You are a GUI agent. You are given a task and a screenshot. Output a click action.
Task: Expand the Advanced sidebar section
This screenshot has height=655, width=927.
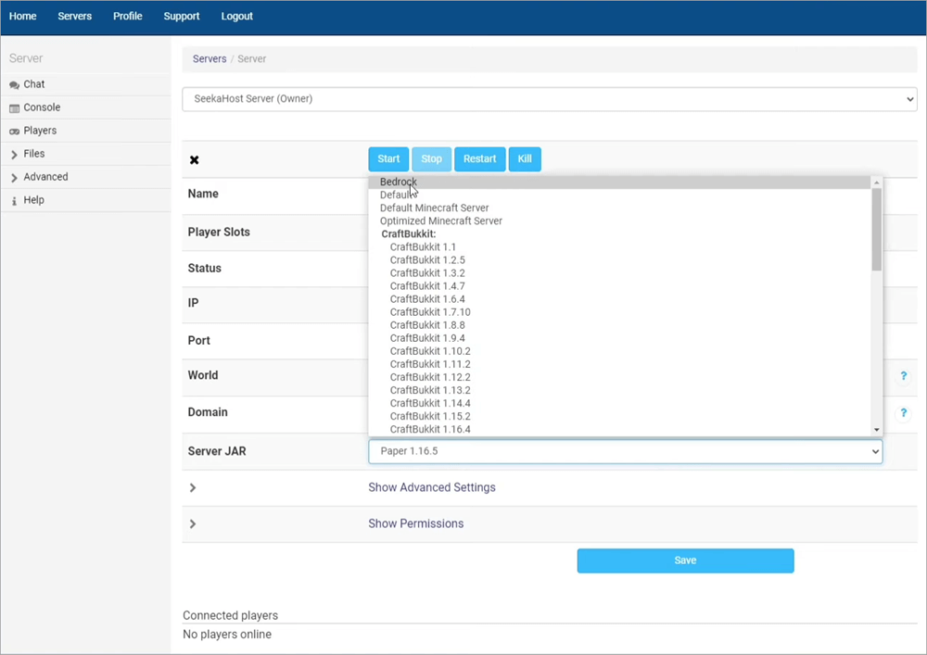pos(14,178)
